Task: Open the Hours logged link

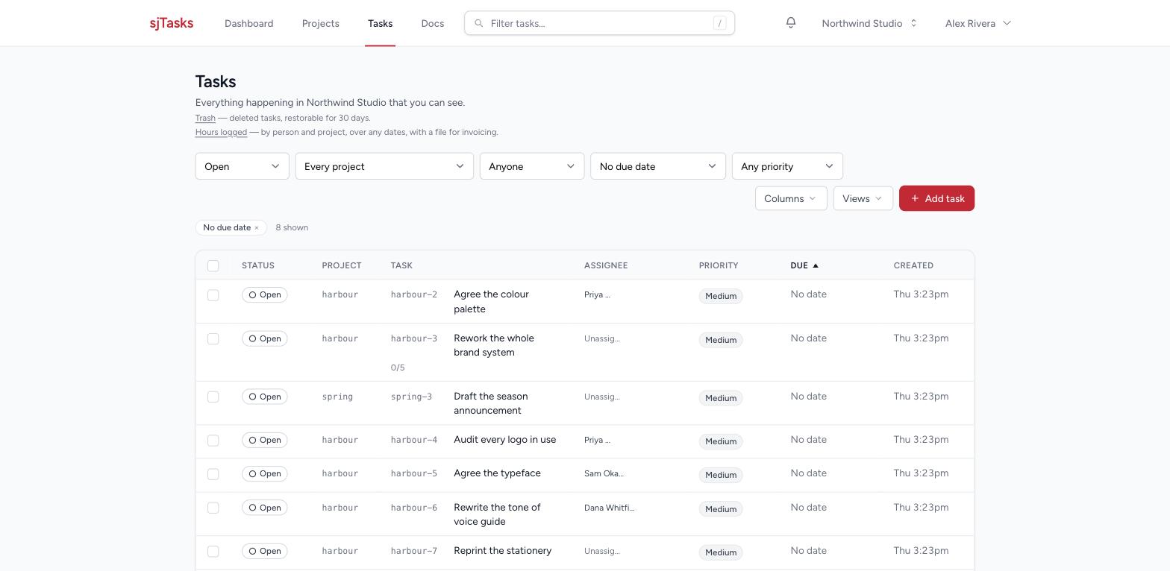Action: 221,132
